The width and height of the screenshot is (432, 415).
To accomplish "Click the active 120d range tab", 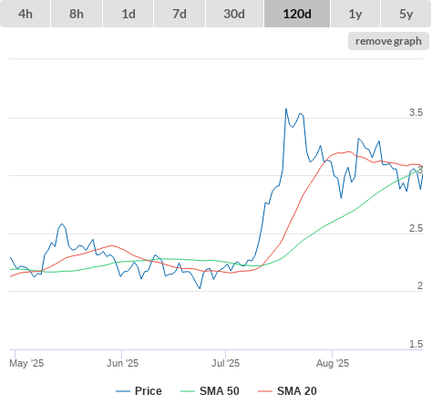I will 297,14.
